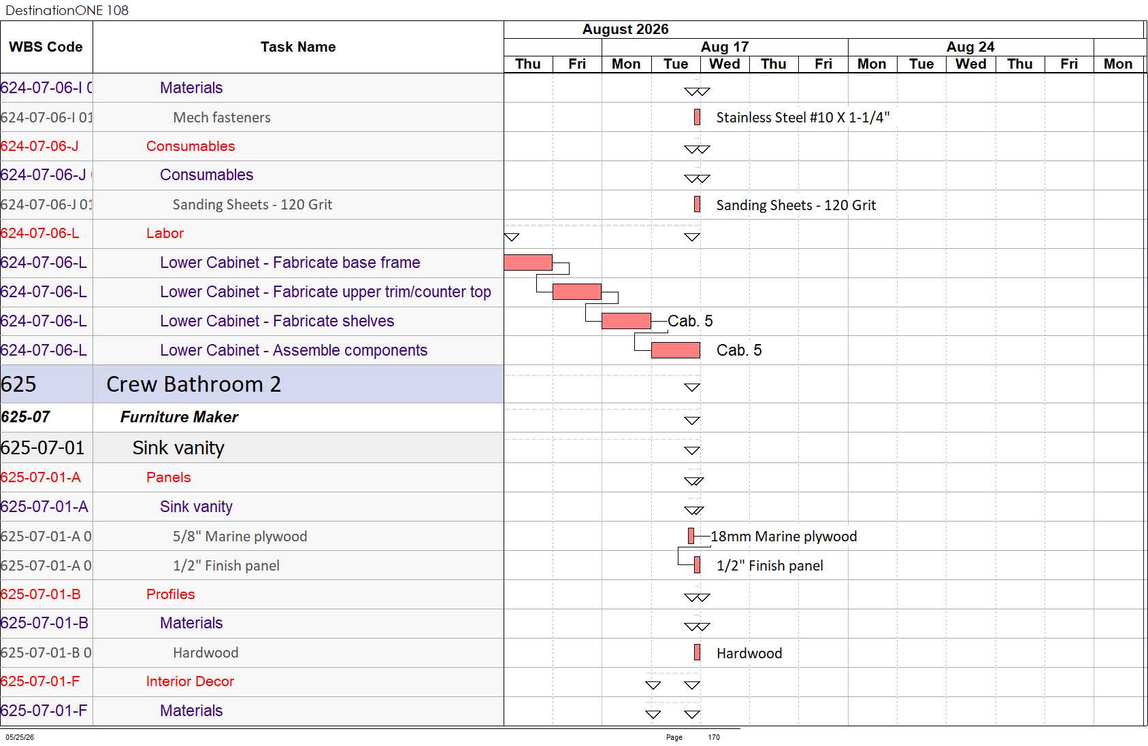
Task: Click the Tue day header under Aug 24
Action: click(x=921, y=64)
